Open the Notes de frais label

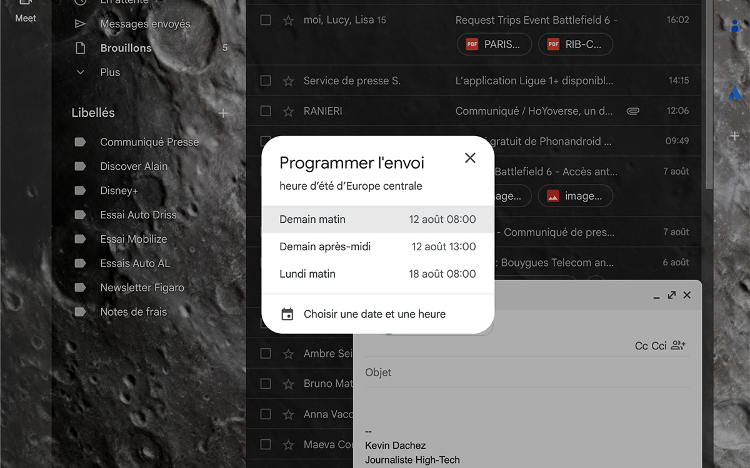tap(133, 312)
